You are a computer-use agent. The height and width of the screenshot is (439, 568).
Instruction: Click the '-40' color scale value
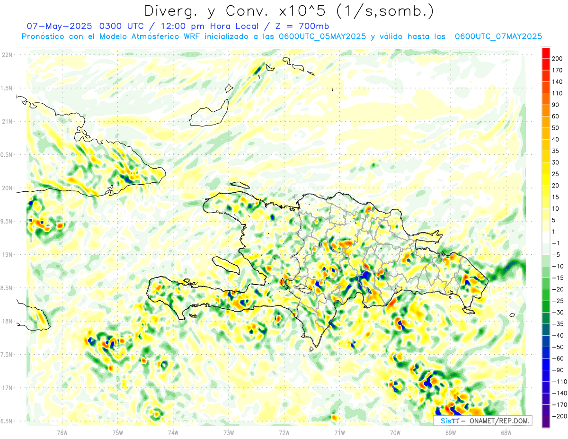click(558, 335)
